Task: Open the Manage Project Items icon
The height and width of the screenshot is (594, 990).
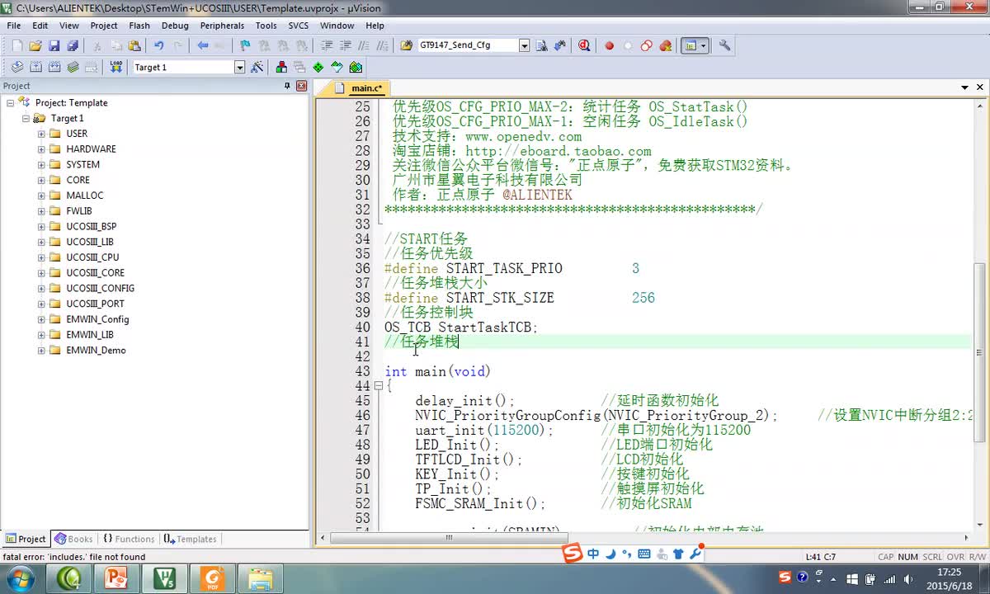Action: [x=282, y=68]
